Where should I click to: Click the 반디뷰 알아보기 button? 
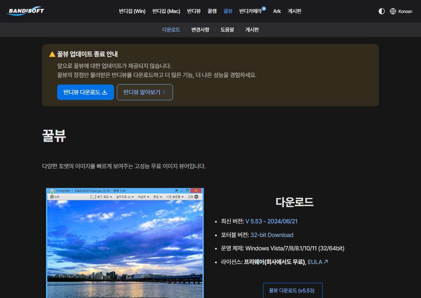(145, 92)
